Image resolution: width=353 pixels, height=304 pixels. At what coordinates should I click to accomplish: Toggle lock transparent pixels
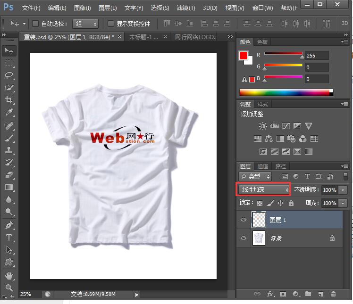(x=260, y=203)
